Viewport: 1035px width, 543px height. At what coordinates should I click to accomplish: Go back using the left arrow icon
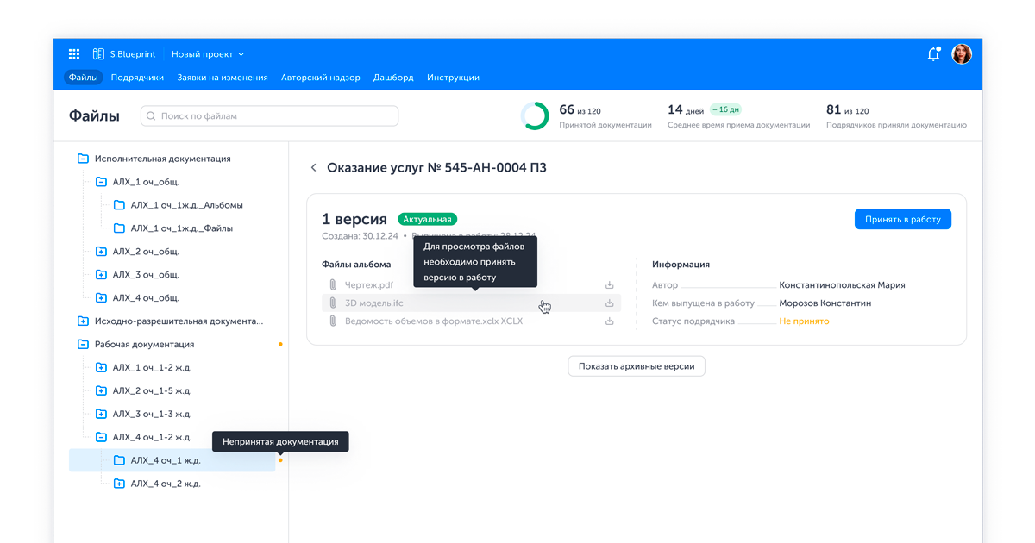tap(314, 168)
